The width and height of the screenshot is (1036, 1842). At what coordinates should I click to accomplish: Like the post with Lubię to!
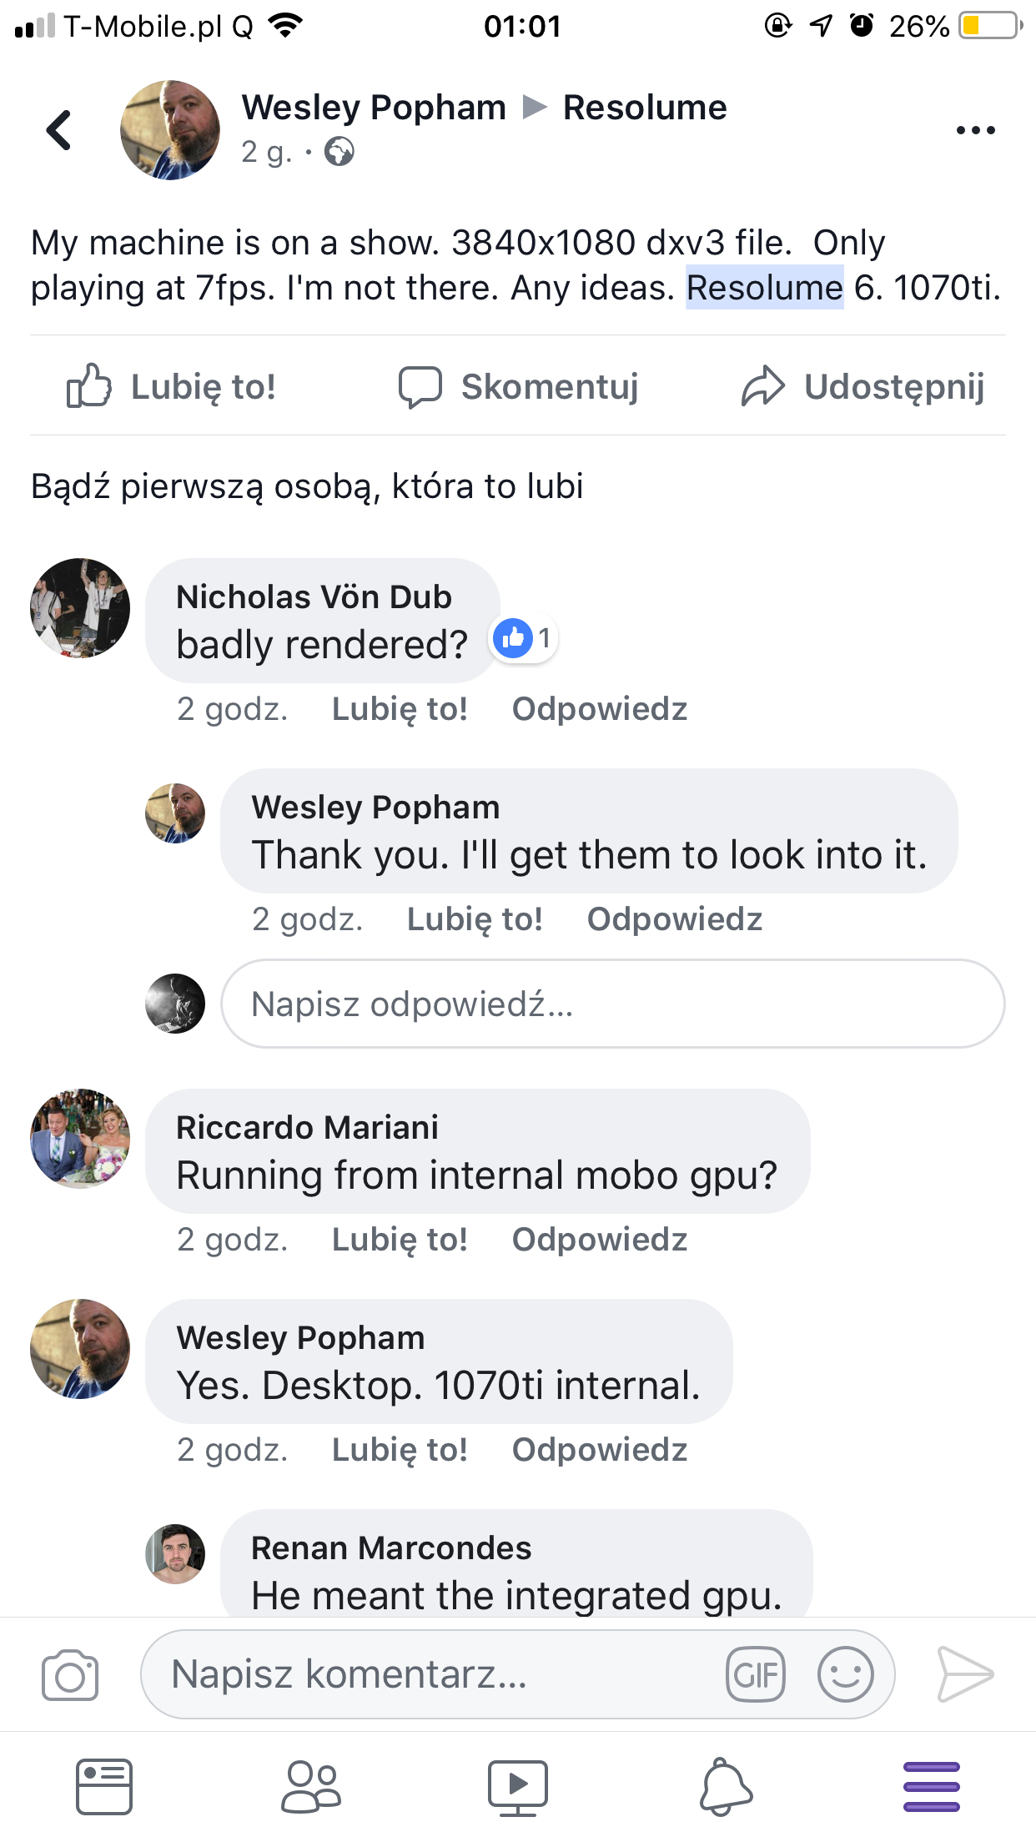171,386
